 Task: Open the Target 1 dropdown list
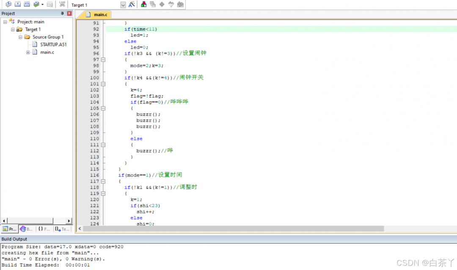pos(123,5)
